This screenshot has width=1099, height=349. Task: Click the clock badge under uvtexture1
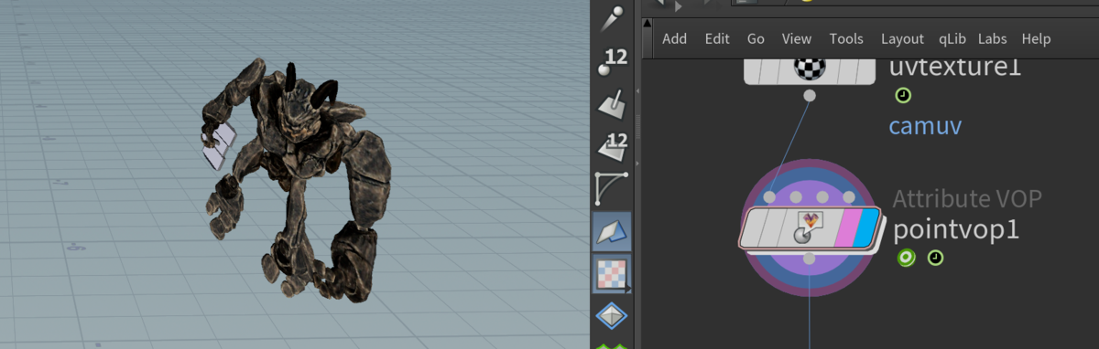[903, 95]
